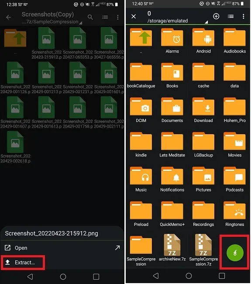
Task: Open the QuickMemo+ folder
Action: 172,214
